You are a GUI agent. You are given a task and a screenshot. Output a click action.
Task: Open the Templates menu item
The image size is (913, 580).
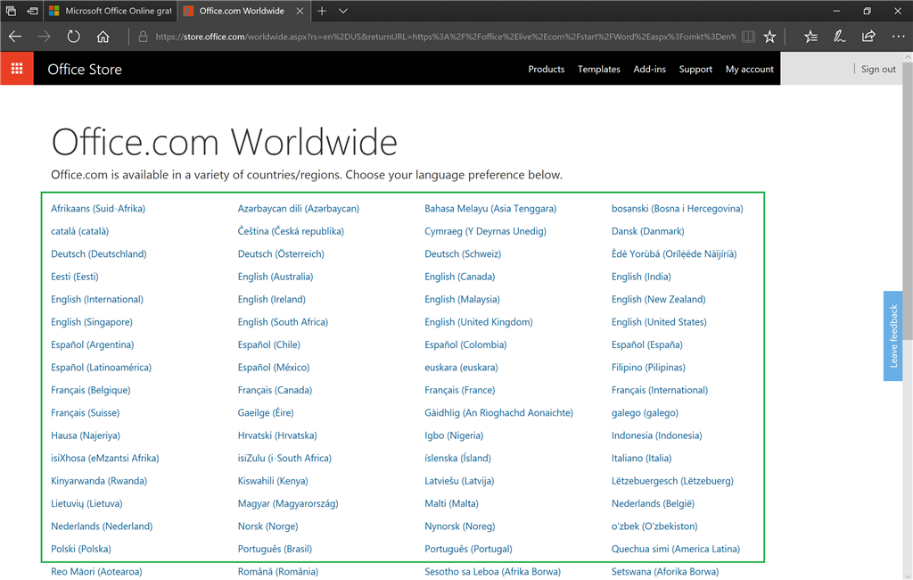598,69
